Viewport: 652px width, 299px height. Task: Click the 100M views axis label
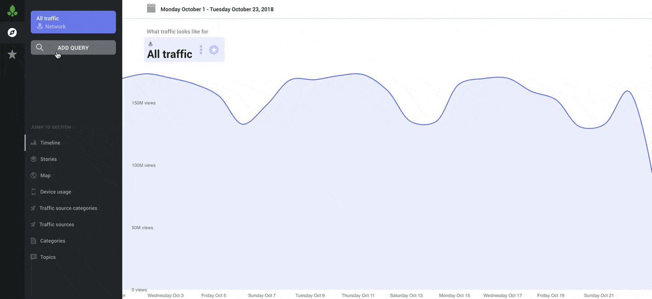point(144,165)
